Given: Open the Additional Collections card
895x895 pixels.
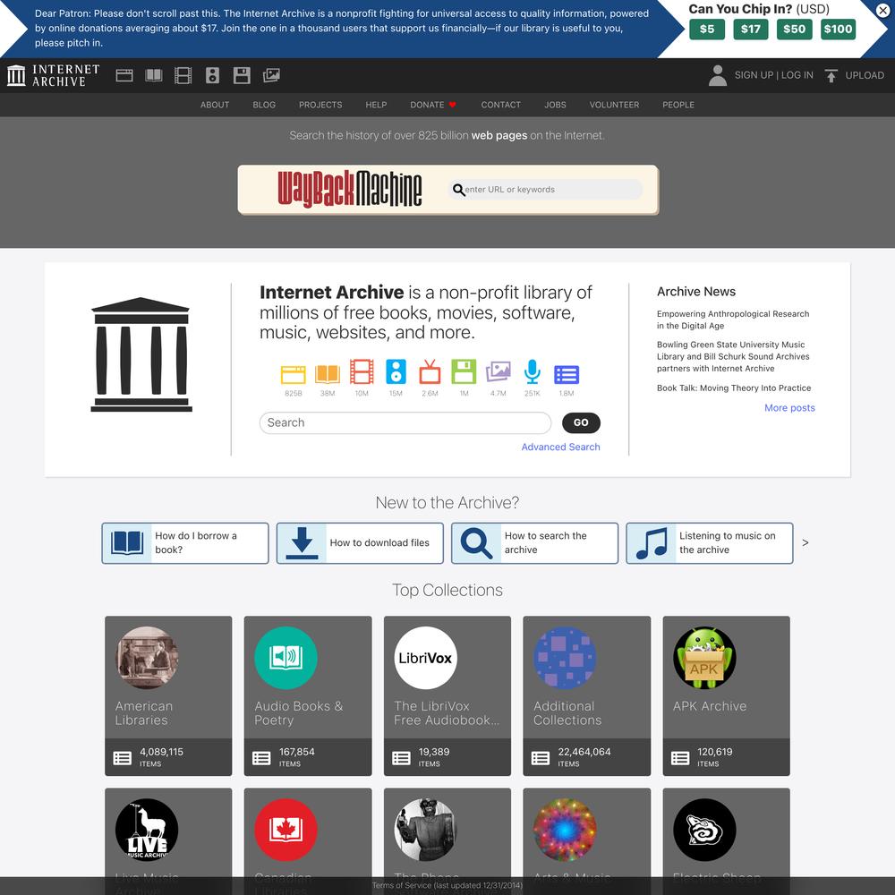Looking at the screenshot, I should [x=587, y=695].
